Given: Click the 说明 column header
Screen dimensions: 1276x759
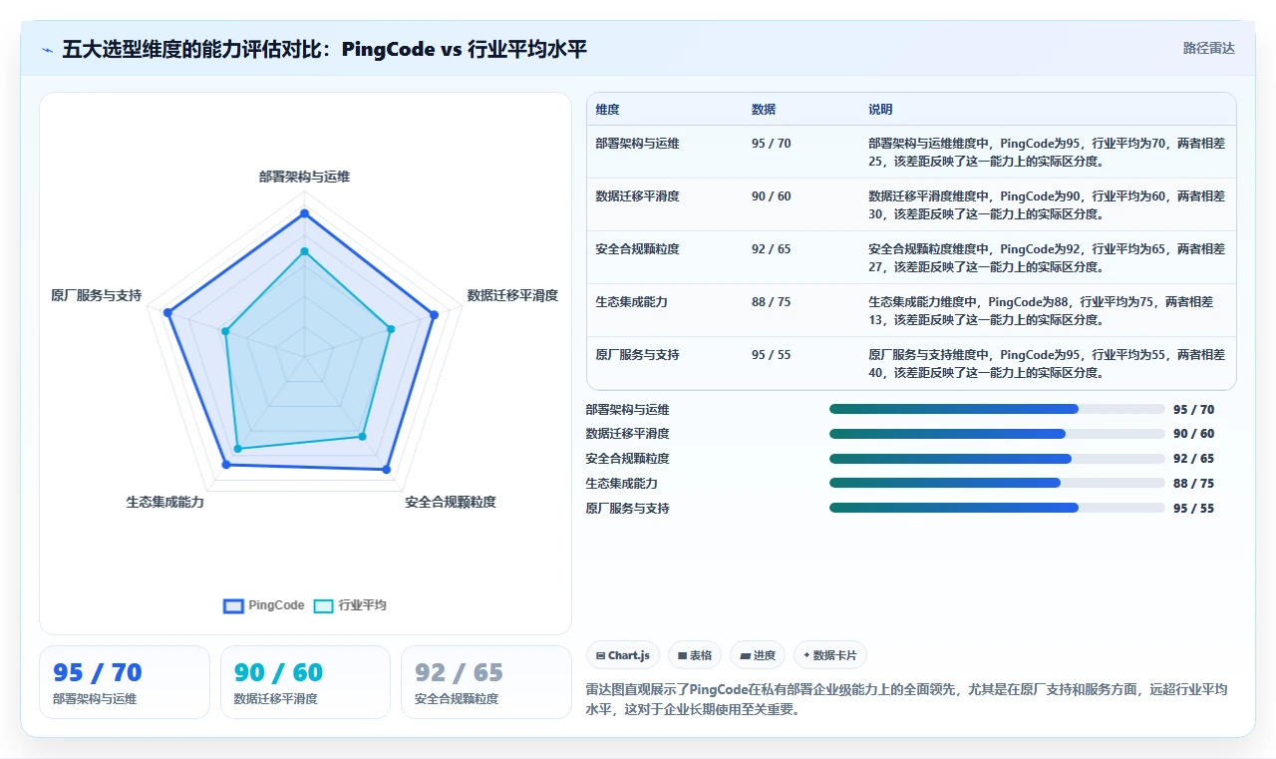Looking at the screenshot, I should 880,110.
